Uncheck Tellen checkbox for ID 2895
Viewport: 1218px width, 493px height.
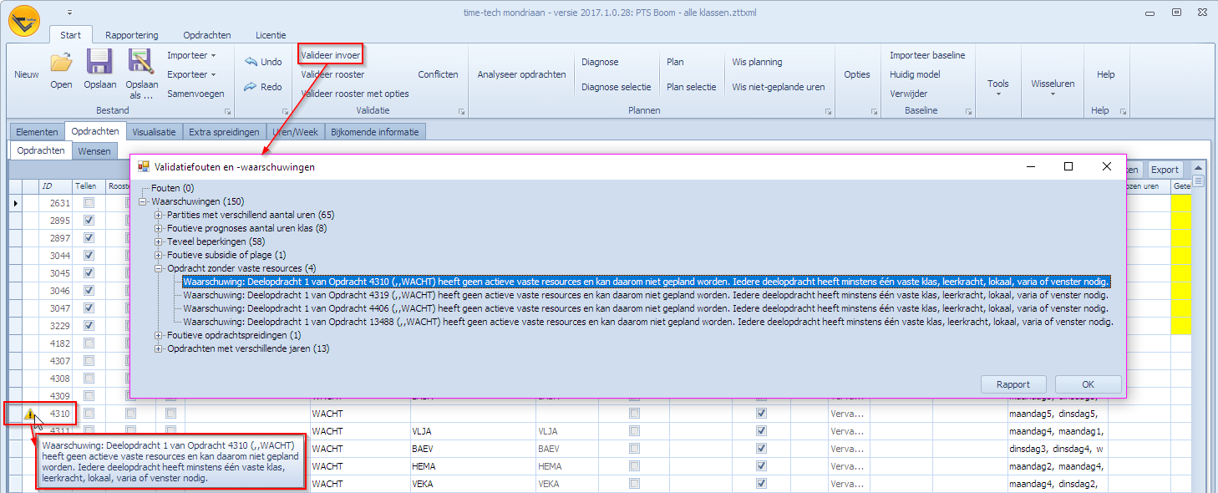[89, 221]
